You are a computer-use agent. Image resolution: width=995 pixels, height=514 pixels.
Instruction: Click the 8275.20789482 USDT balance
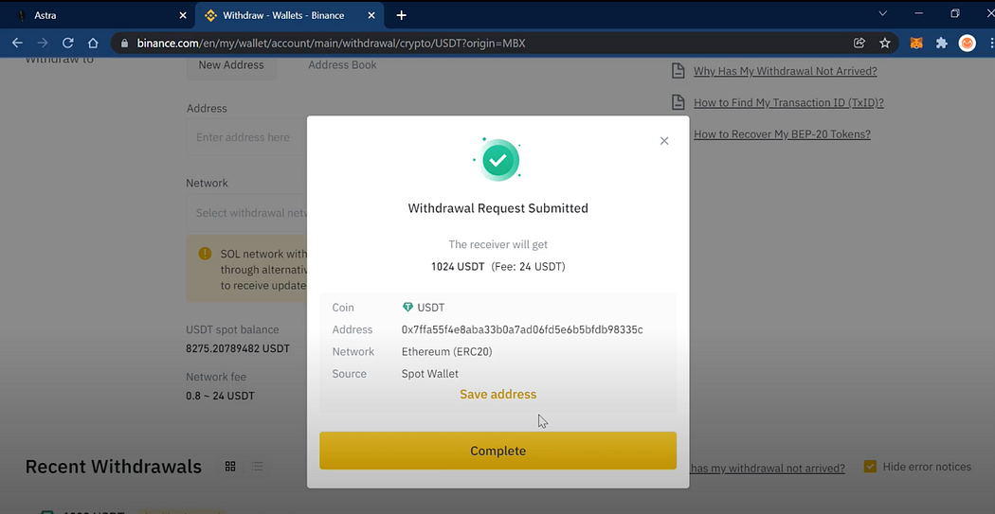pos(238,348)
